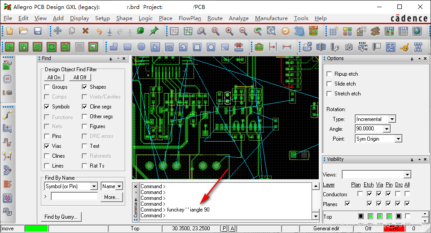Select the circle shape tool
Image resolution: width=431 pixels, height=233 pixels.
(141, 47)
